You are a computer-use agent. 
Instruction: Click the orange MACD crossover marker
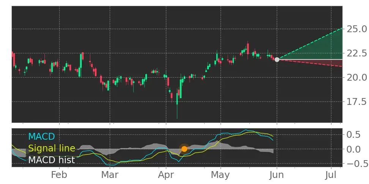(184, 149)
